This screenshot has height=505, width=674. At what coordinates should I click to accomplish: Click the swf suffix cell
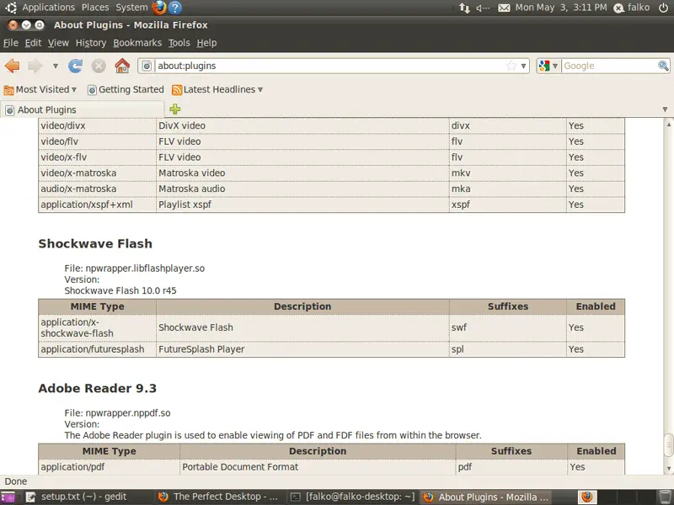tap(508, 327)
